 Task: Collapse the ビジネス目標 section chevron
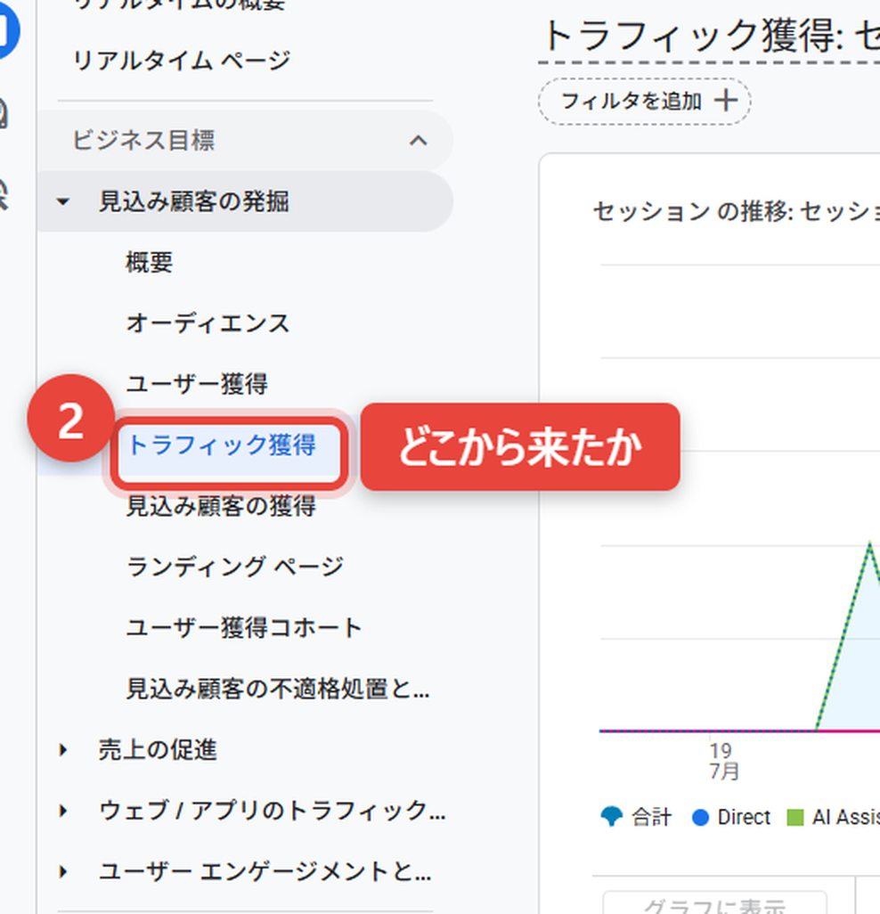tap(418, 141)
